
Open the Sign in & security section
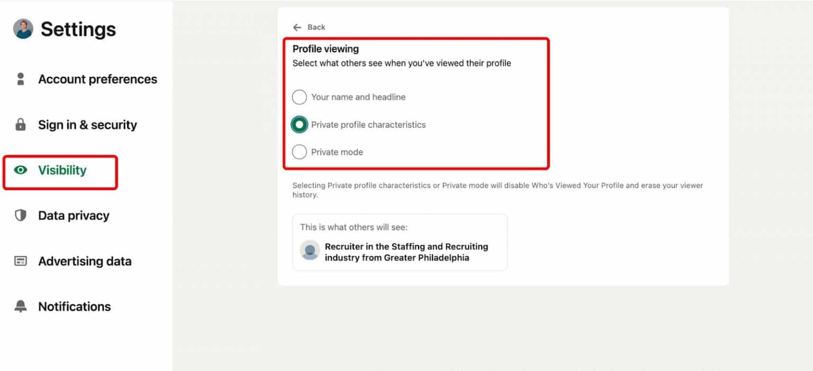86,124
